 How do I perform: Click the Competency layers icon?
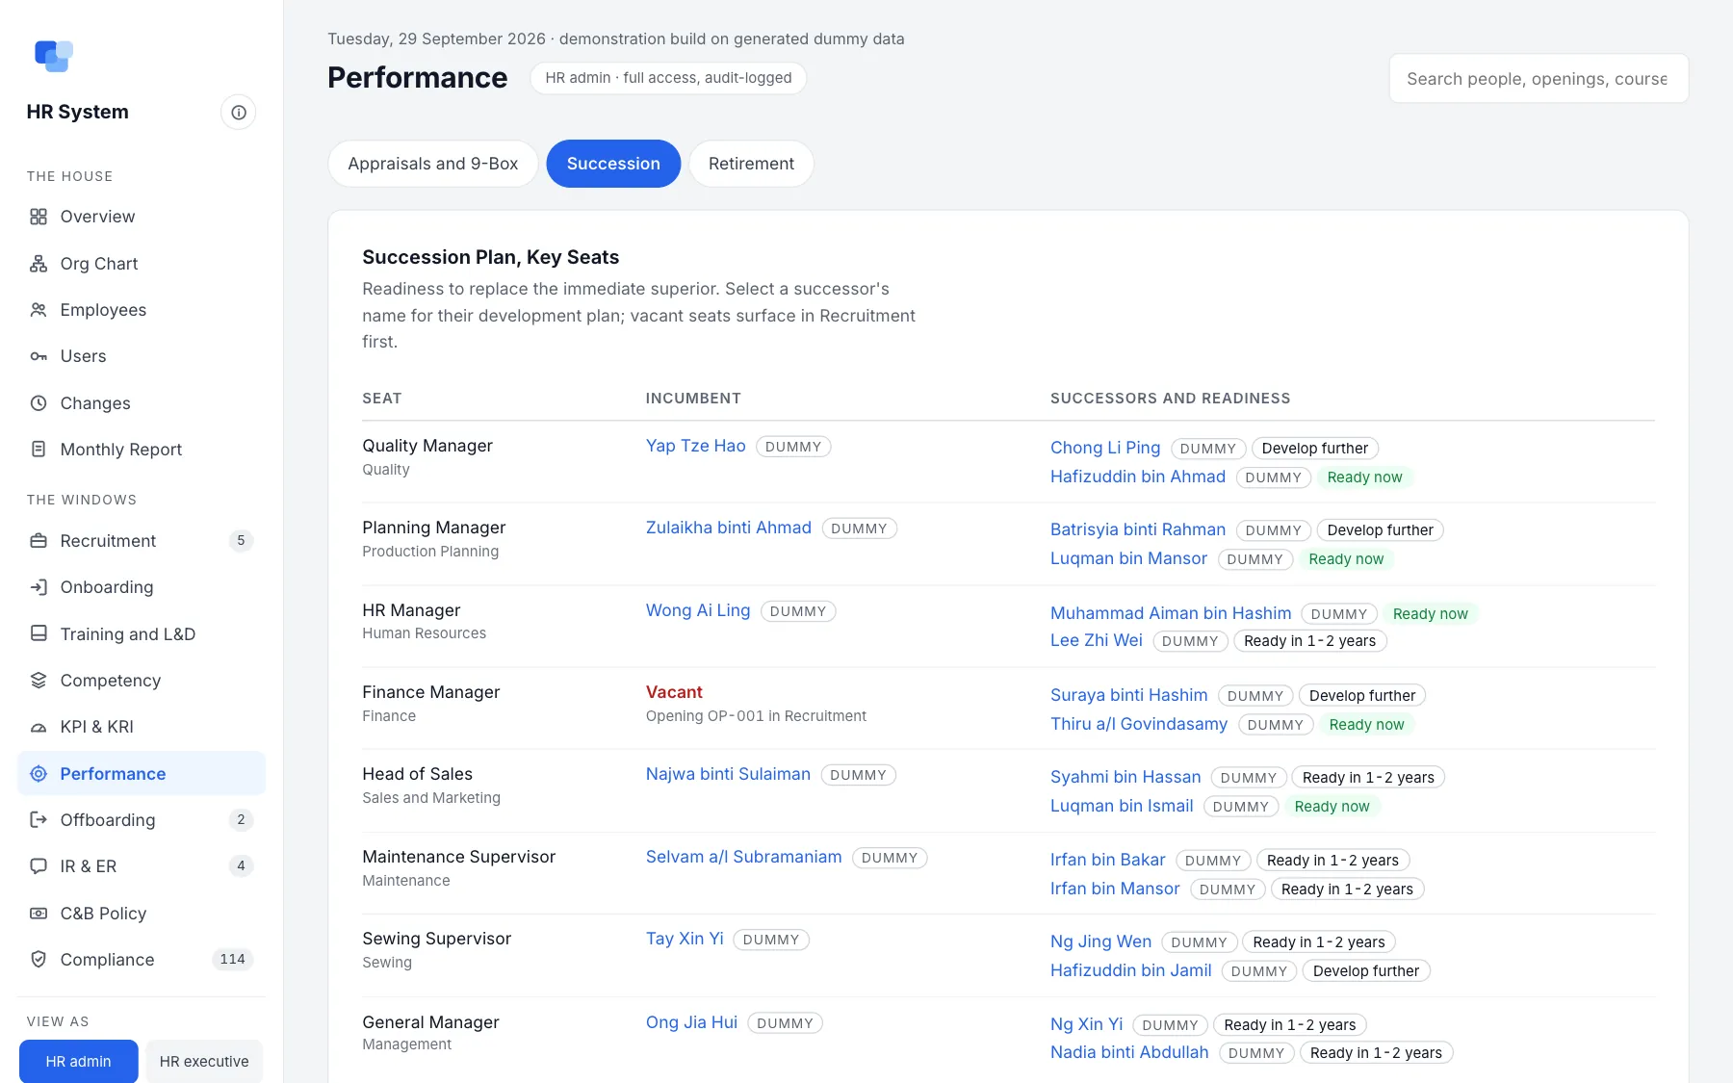tap(39, 681)
